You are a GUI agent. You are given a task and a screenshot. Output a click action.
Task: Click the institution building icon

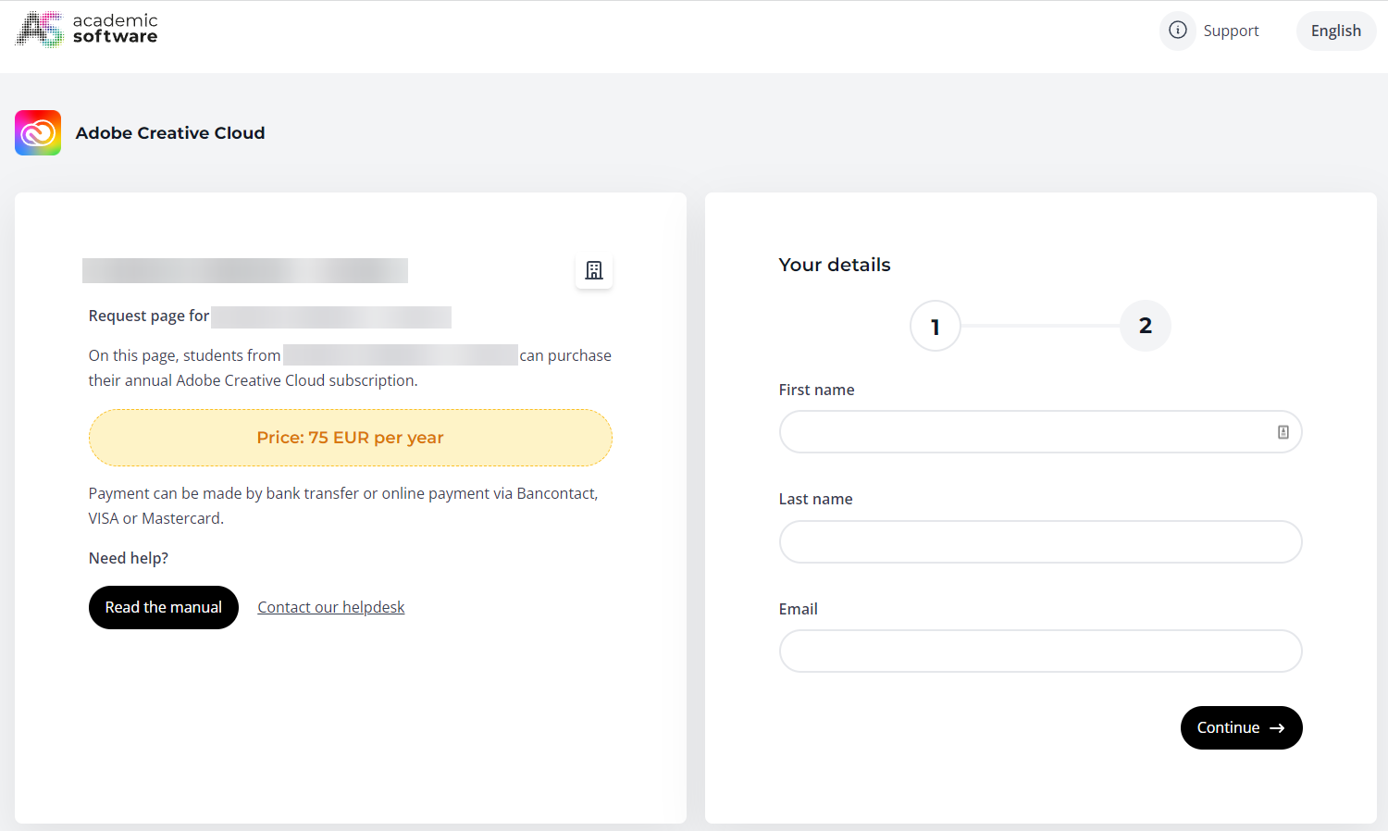pos(594,270)
